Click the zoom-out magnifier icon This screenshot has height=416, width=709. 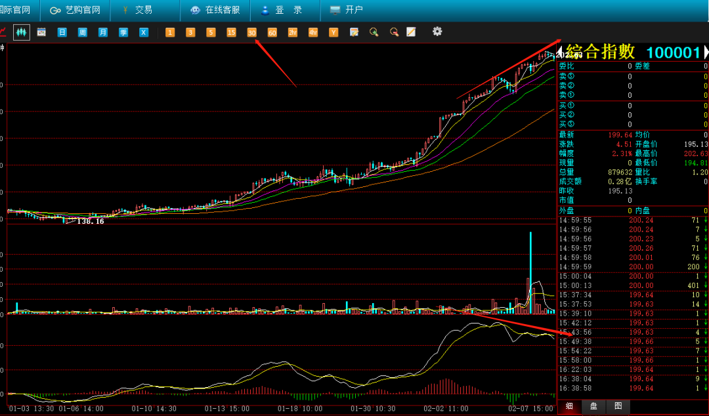click(x=394, y=32)
